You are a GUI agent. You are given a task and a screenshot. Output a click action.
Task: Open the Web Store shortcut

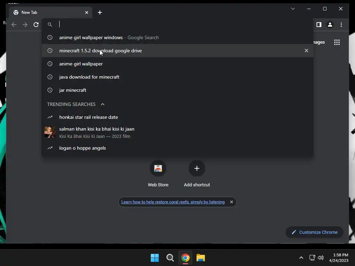158,174
